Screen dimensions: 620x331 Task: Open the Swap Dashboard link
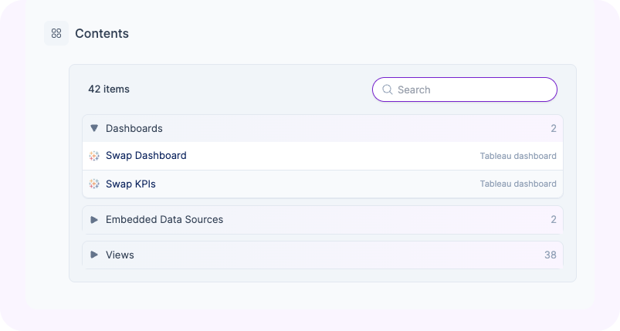(146, 156)
